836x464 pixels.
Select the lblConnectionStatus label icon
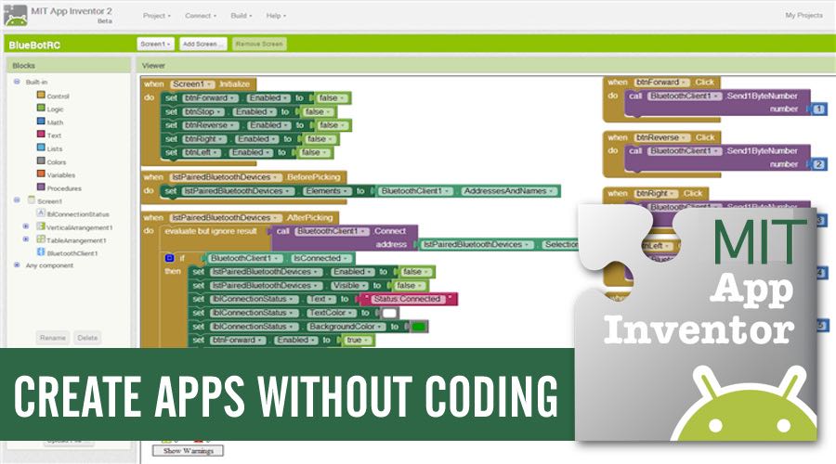[x=41, y=213]
